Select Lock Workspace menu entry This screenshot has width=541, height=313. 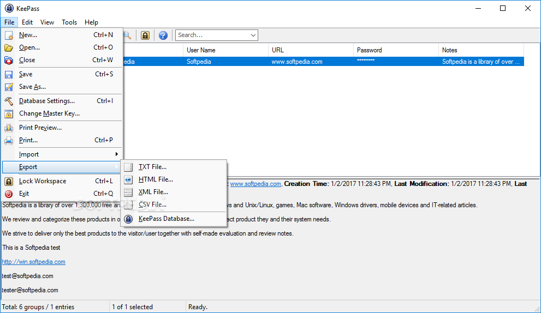[62, 181]
